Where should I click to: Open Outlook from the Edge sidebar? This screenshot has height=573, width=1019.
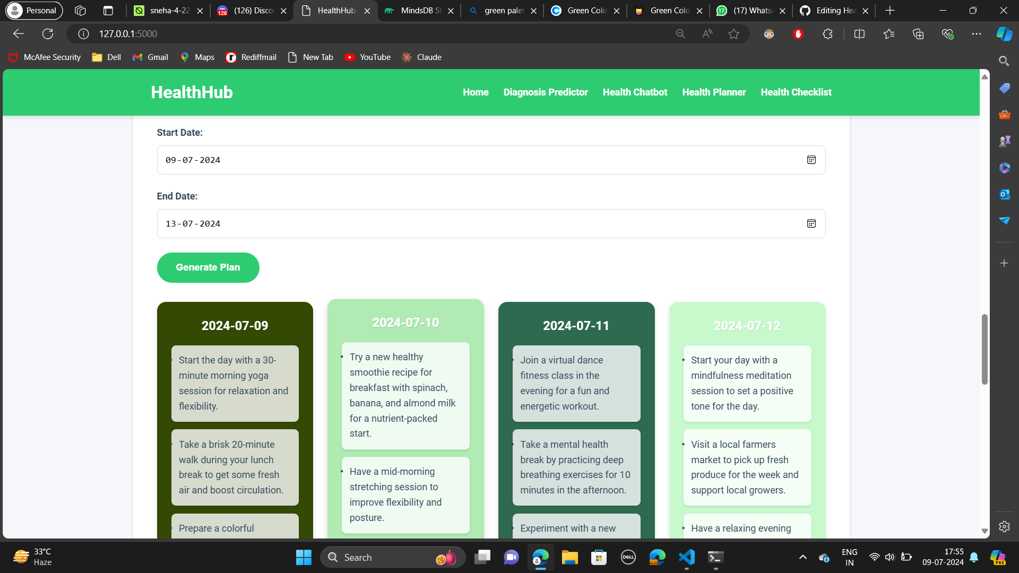[1004, 194]
